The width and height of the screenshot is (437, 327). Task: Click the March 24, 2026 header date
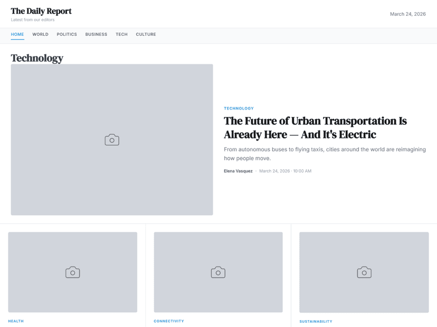(408, 14)
